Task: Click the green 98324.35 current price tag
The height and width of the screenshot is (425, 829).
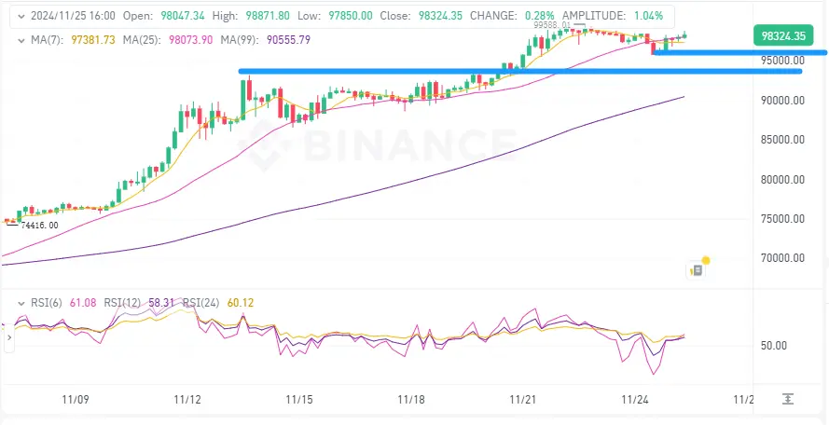Action: coord(783,36)
